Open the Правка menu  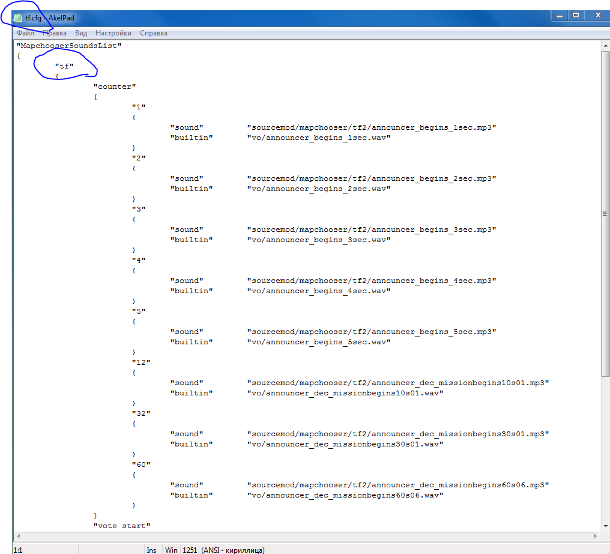click(55, 33)
